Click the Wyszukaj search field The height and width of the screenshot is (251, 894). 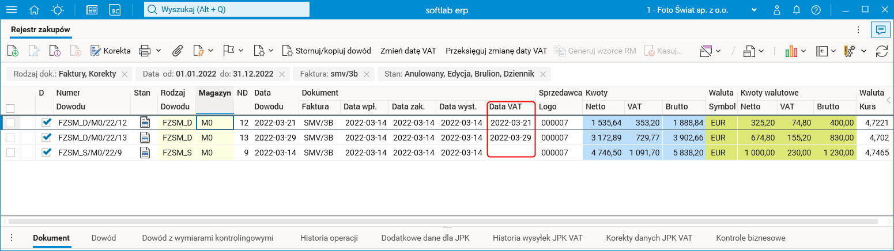226,10
